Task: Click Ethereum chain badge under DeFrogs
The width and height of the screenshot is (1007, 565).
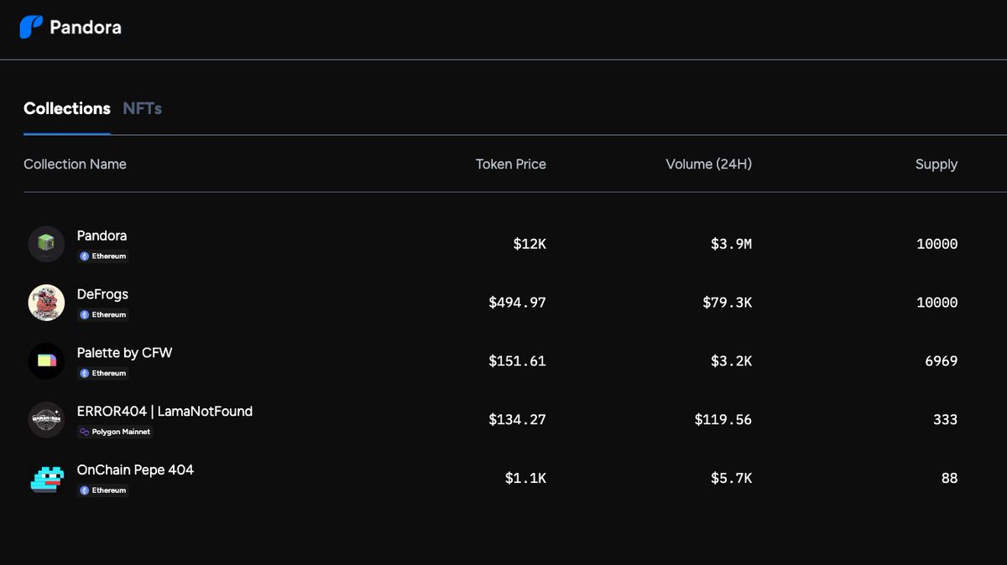Action: [x=102, y=315]
